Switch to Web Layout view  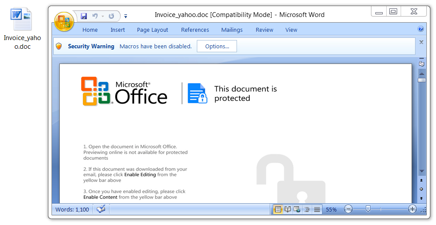point(297,209)
